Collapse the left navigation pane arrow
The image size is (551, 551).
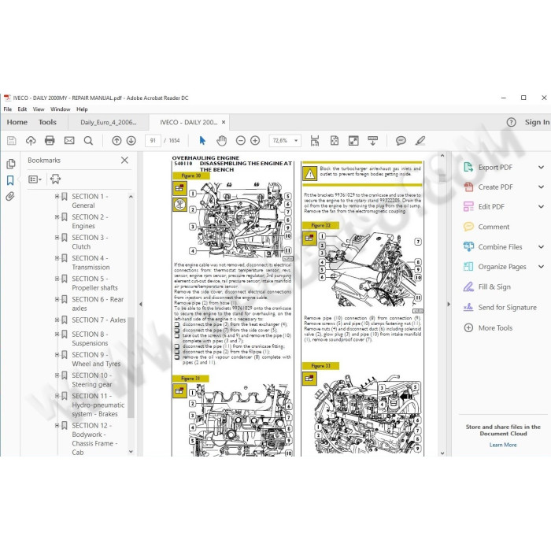(x=141, y=305)
